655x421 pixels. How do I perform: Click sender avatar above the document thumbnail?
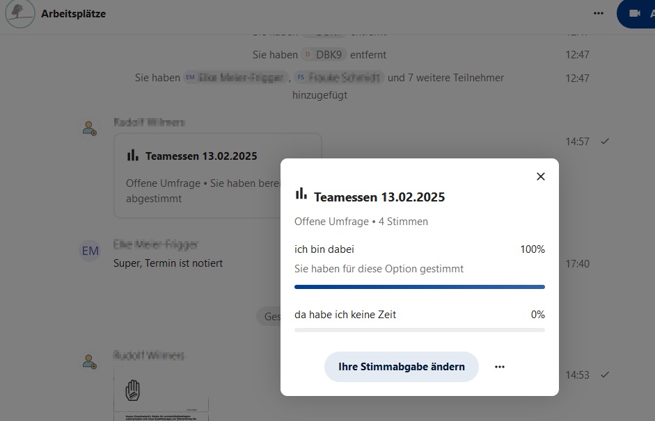[x=90, y=361]
